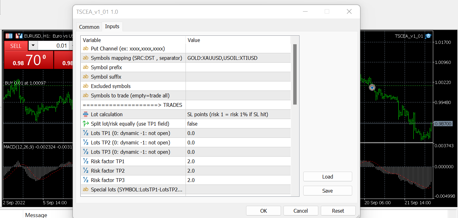Click the green split-arrows icon beside Split lot/risk
This screenshot has width=458, height=218.
85,123
